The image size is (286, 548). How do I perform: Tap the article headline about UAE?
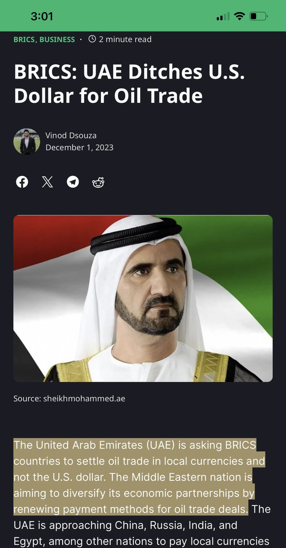pos(129,84)
